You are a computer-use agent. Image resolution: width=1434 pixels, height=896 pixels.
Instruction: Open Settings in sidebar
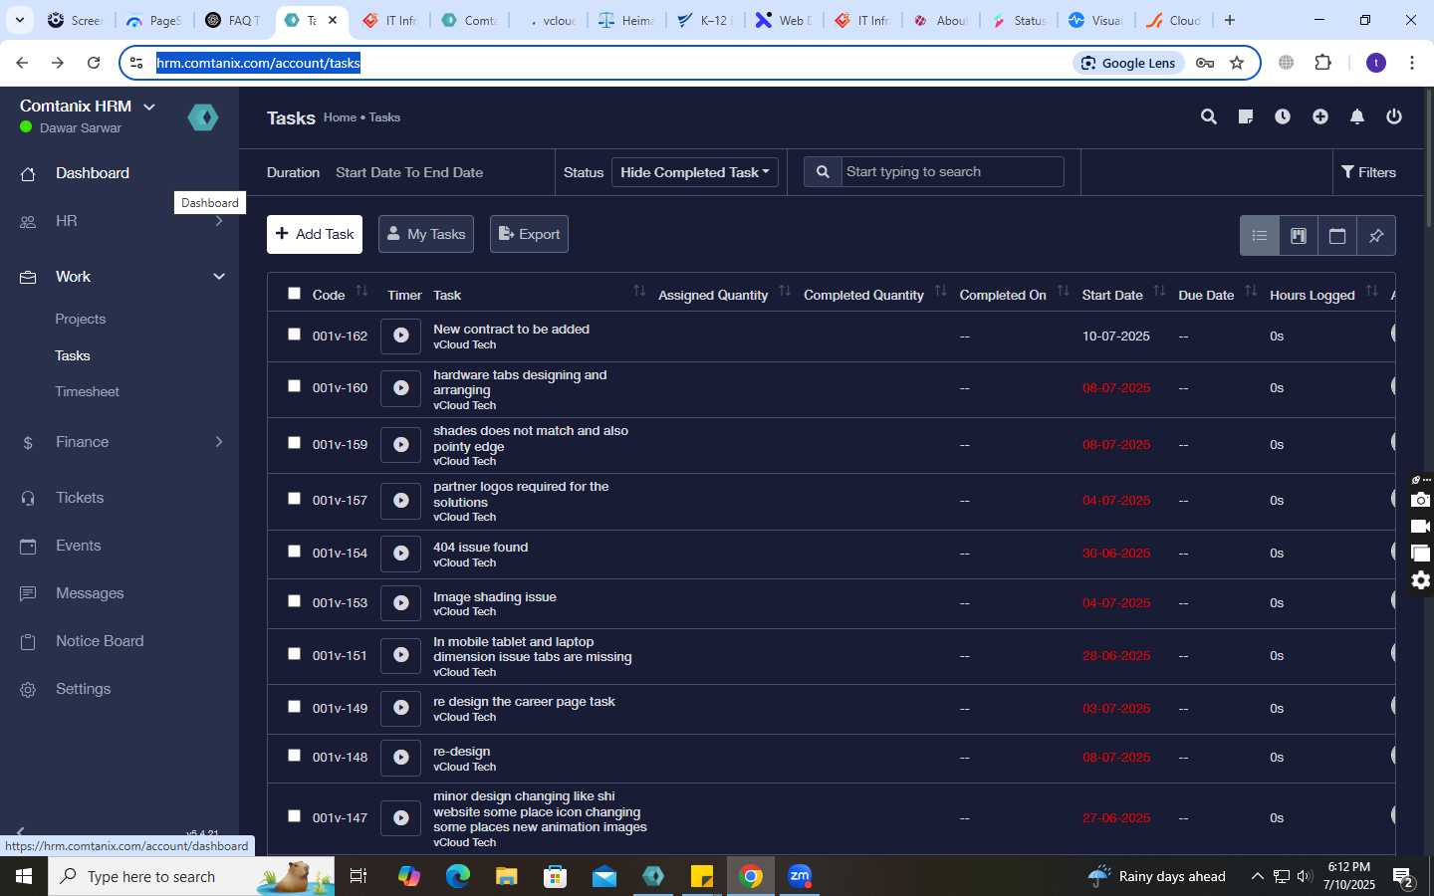(84, 689)
